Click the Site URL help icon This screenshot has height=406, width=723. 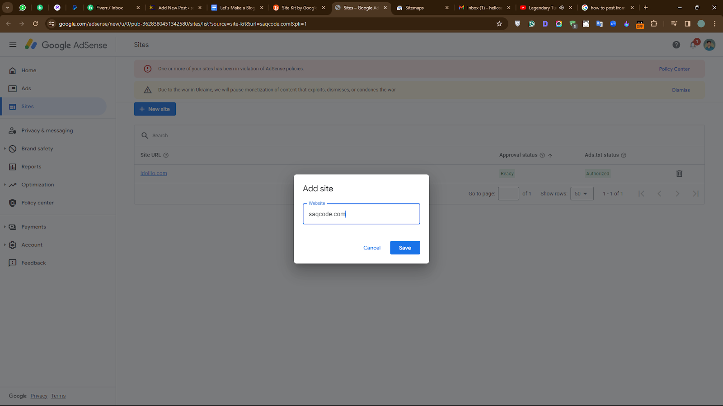166,155
